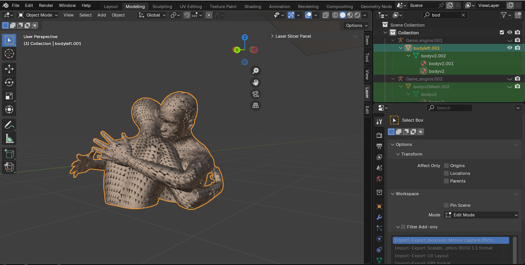This screenshot has width=525, height=265.
Task: Select the Measure tool
Action: (x=9, y=138)
